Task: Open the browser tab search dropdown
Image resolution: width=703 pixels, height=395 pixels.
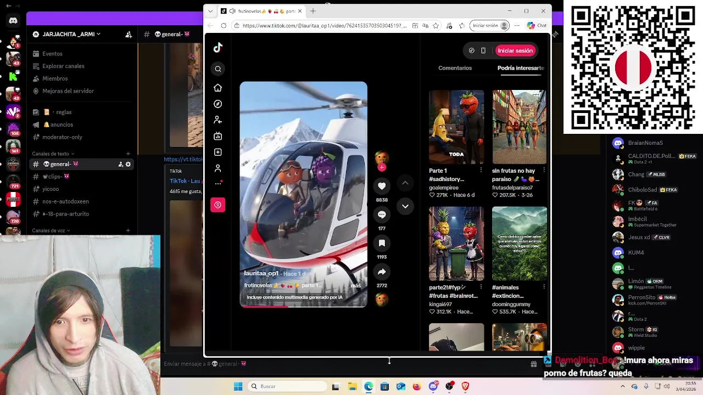Action: point(210,11)
